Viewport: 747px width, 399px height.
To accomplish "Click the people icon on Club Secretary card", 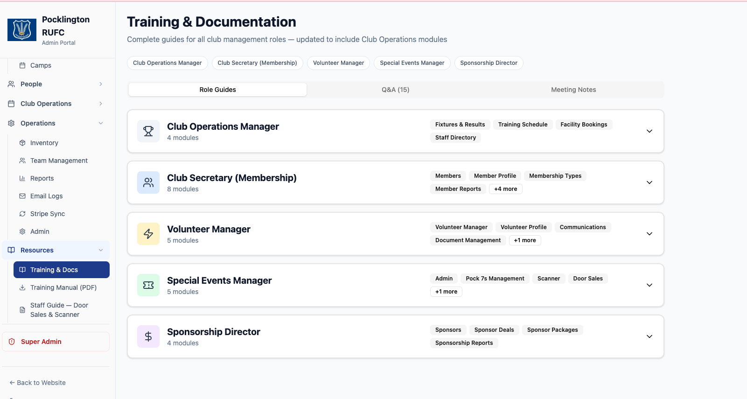I will 148,182.
